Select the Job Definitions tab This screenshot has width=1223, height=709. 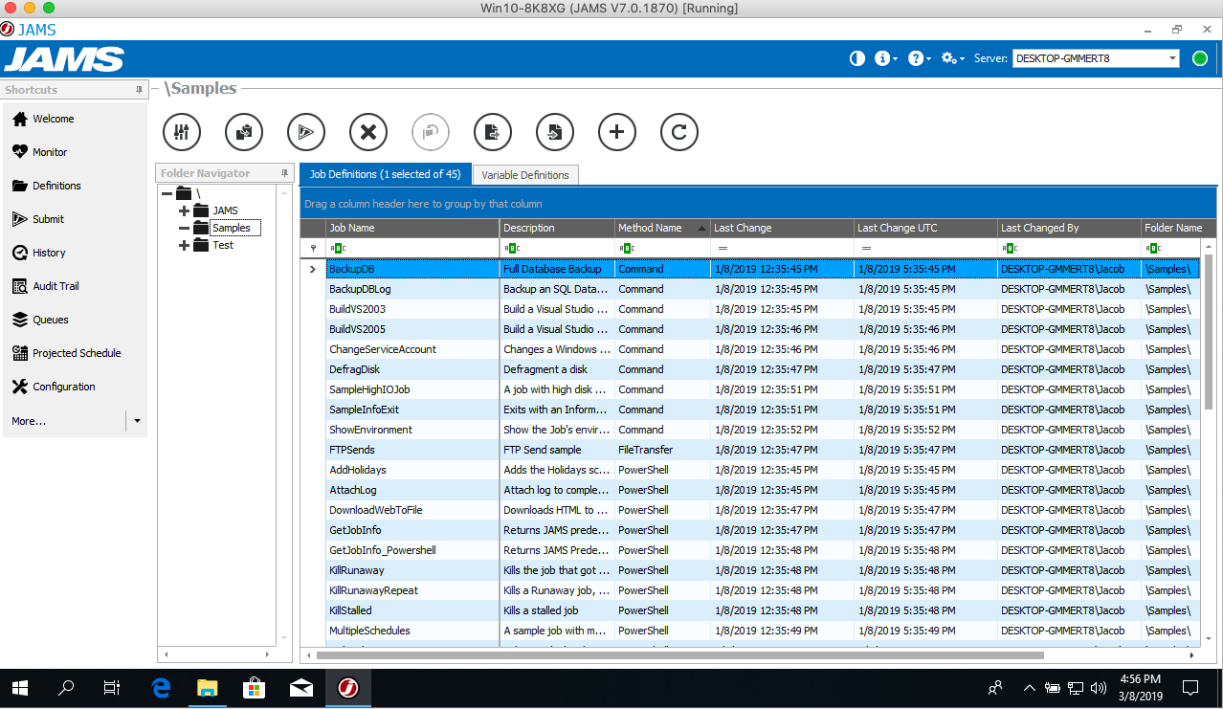386,174
